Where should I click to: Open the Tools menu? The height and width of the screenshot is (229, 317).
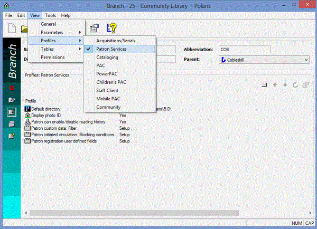point(50,16)
